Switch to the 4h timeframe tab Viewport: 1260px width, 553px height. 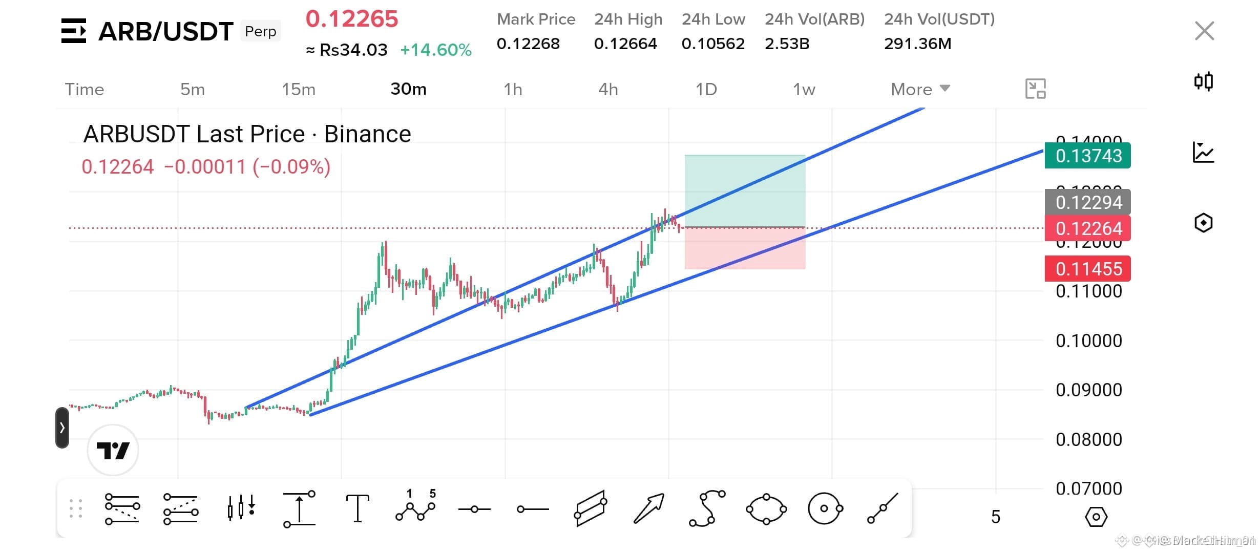608,89
